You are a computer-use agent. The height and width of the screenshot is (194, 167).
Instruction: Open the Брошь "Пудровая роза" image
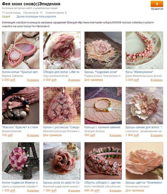[103, 50]
